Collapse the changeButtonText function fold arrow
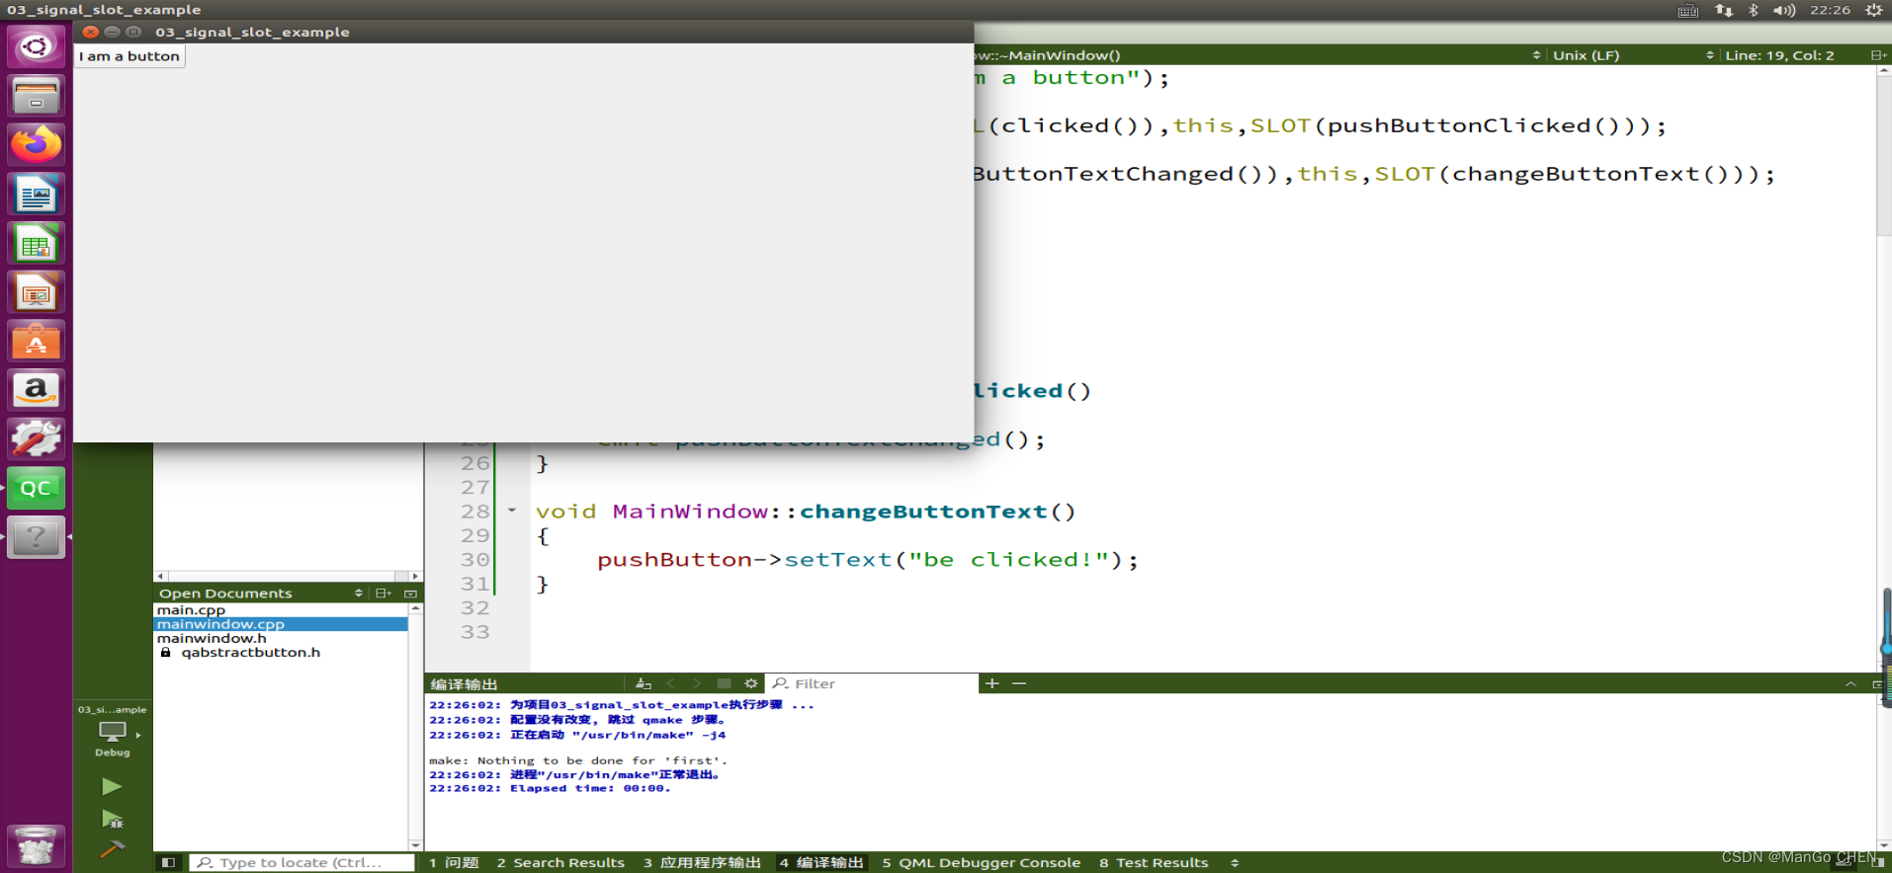 click(x=512, y=511)
